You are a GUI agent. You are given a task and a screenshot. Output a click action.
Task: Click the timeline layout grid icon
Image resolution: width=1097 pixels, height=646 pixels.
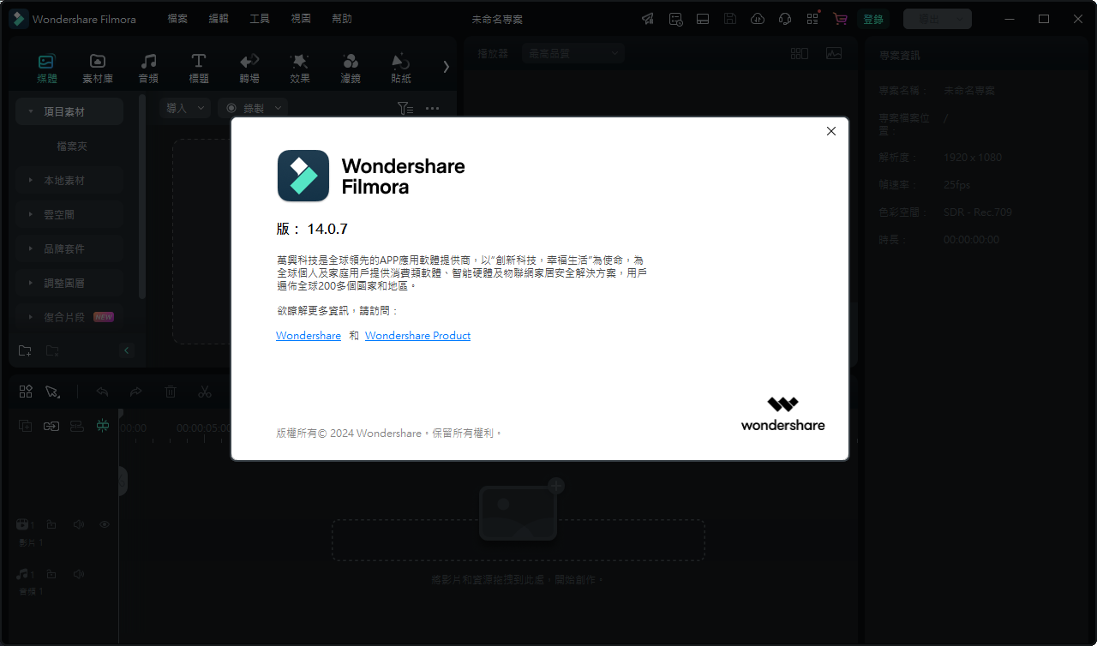[x=26, y=392]
